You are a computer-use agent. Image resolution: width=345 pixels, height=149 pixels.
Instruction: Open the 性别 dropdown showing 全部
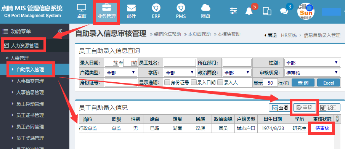312,63
